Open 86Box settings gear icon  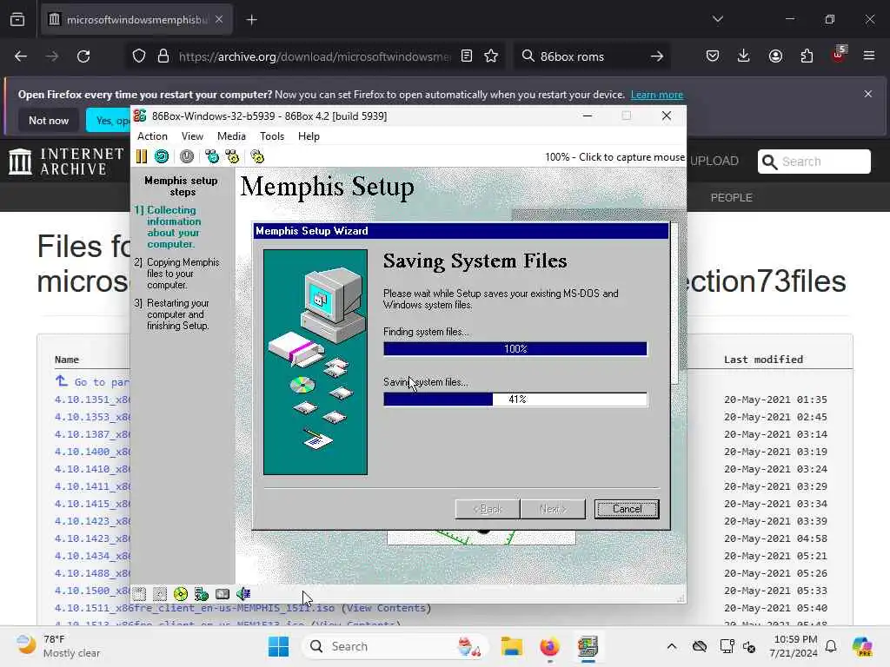pos(257,156)
